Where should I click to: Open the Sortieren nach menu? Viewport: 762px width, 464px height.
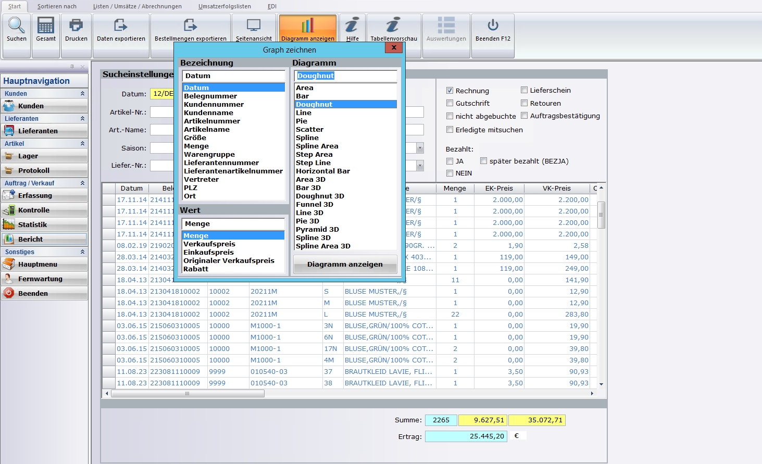57,6
